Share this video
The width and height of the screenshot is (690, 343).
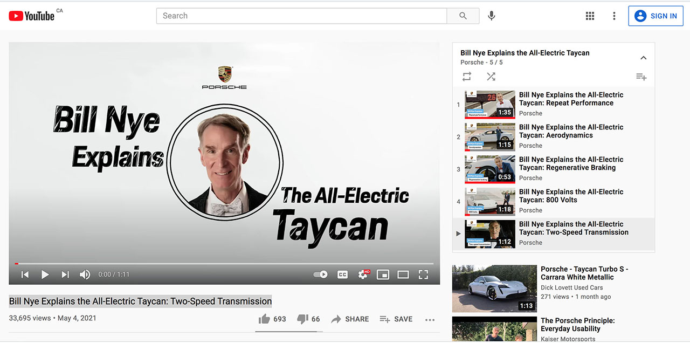(350, 319)
